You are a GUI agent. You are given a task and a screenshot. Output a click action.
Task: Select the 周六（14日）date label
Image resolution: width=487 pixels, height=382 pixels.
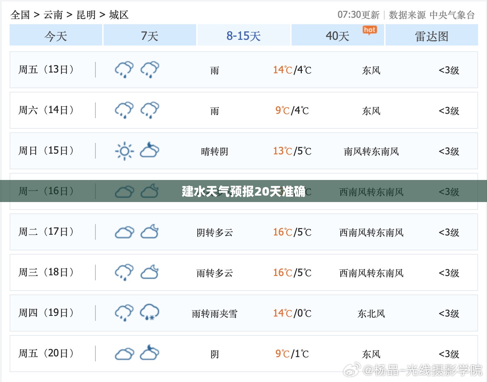coord(46,110)
